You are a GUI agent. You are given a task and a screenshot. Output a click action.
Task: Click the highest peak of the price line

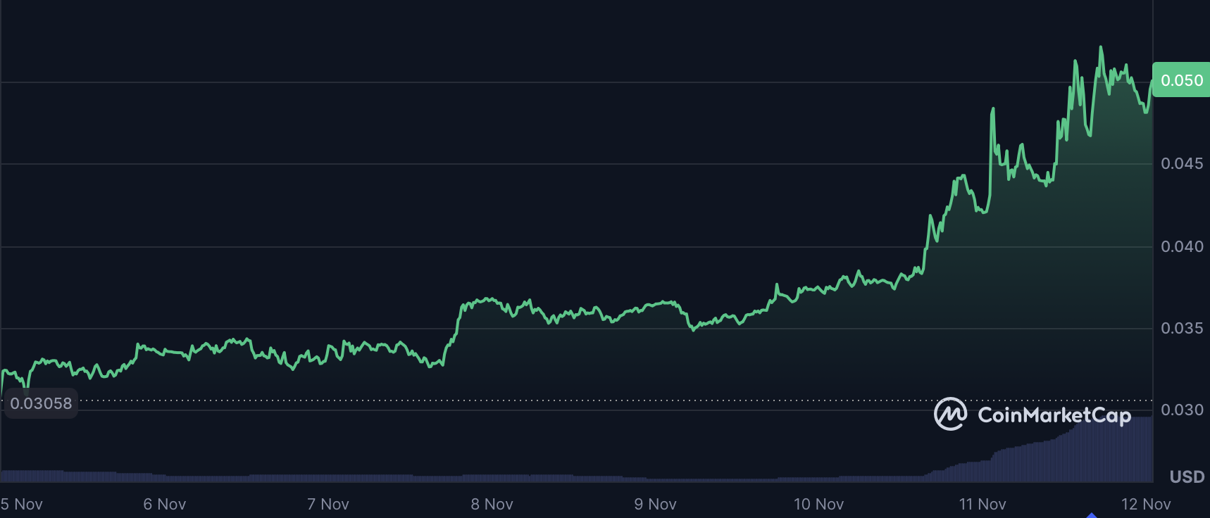1101,48
